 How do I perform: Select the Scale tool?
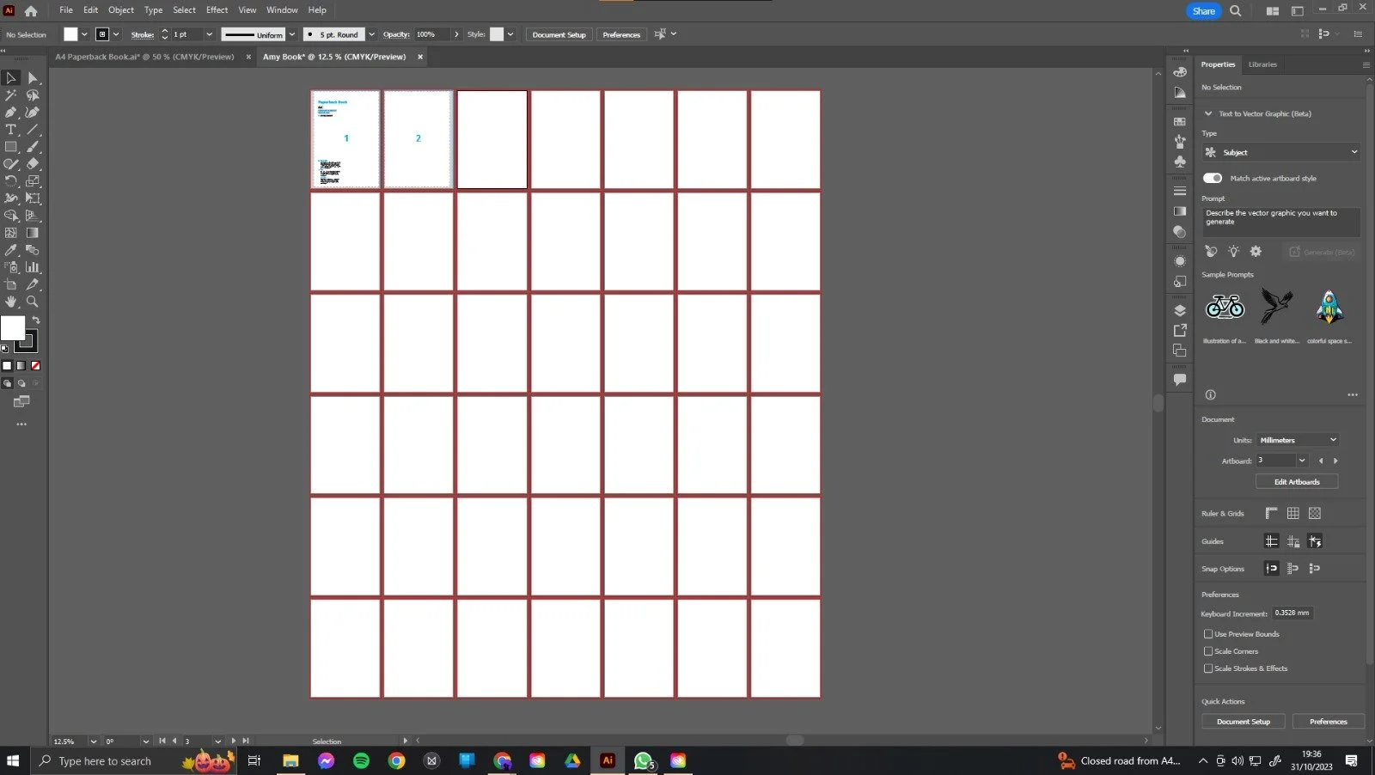click(33, 181)
